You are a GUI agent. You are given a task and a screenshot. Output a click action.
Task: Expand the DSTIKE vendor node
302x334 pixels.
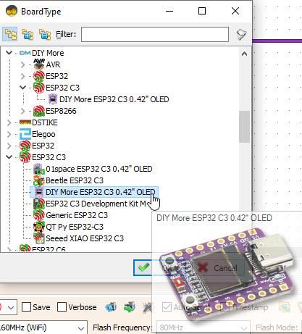(9, 122)
